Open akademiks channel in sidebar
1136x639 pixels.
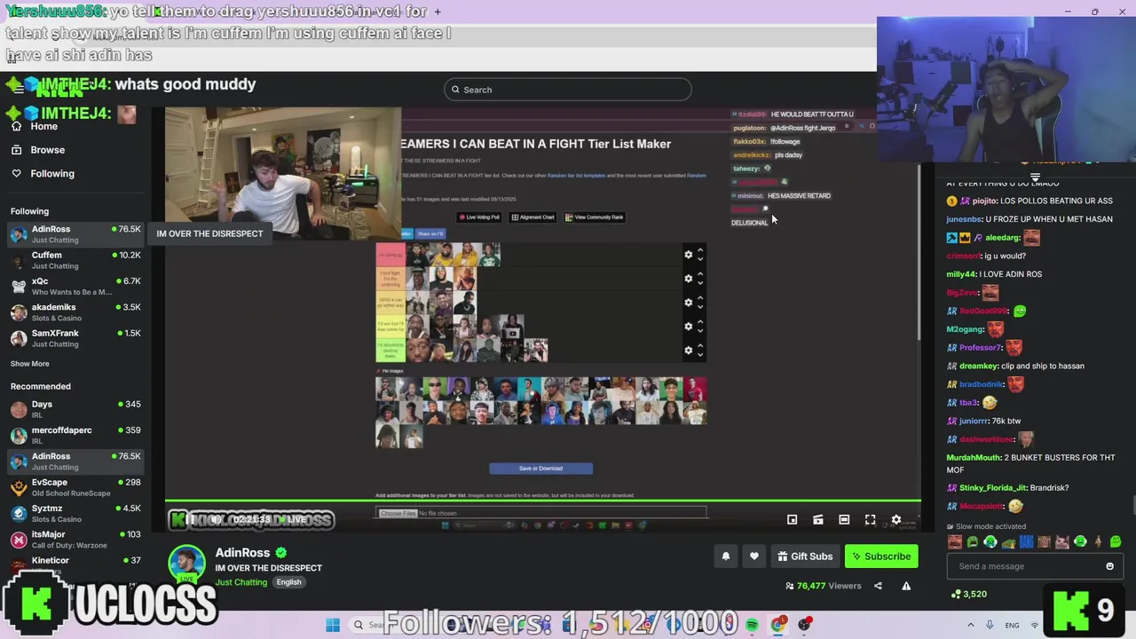(x=75, y=312)
